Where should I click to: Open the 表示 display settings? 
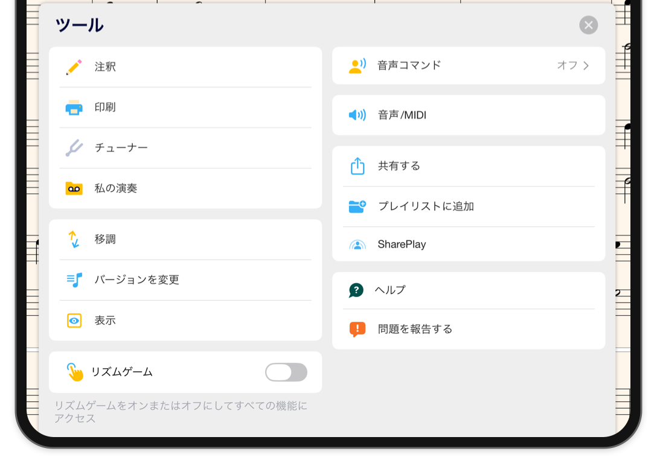[x=185, y=321]
